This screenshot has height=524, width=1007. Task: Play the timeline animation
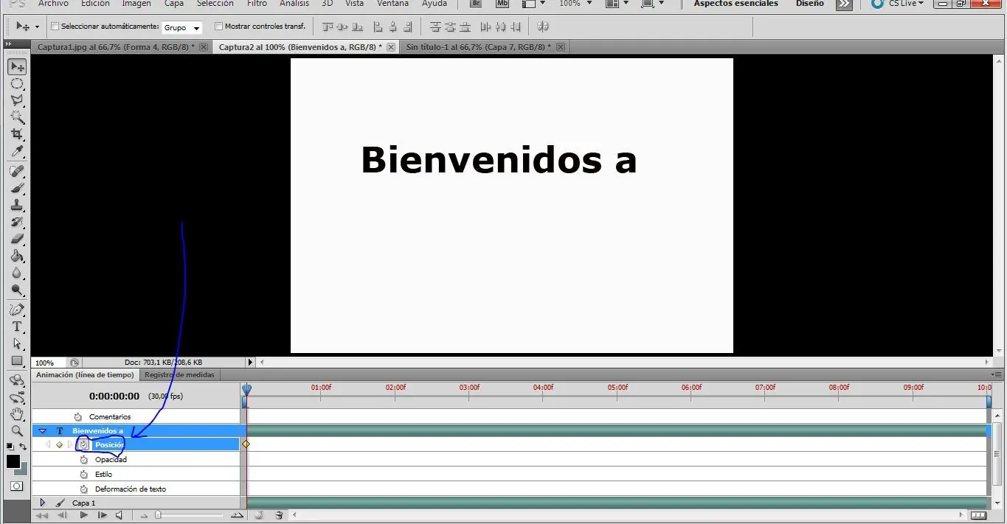coord(83,515)
